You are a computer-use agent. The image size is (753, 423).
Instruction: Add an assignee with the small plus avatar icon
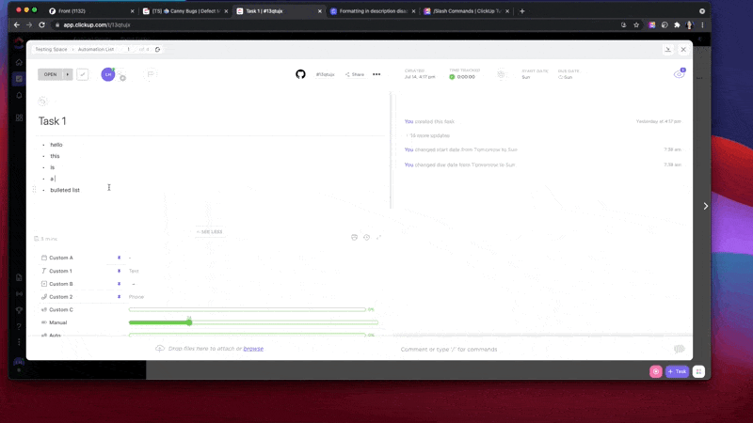pos(123,78)
